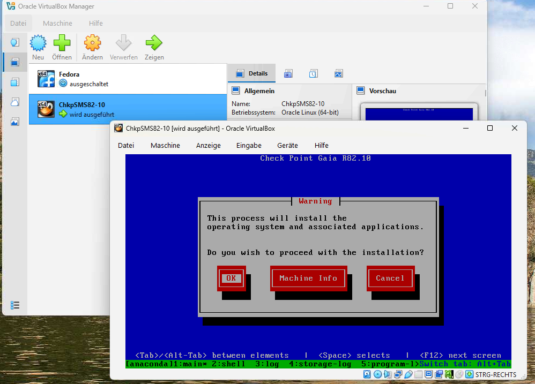The width and height of the screenshot is (535, 384).
Task: Open Maschine menu in VirtualBox Manager
Action: coord(57,23)
